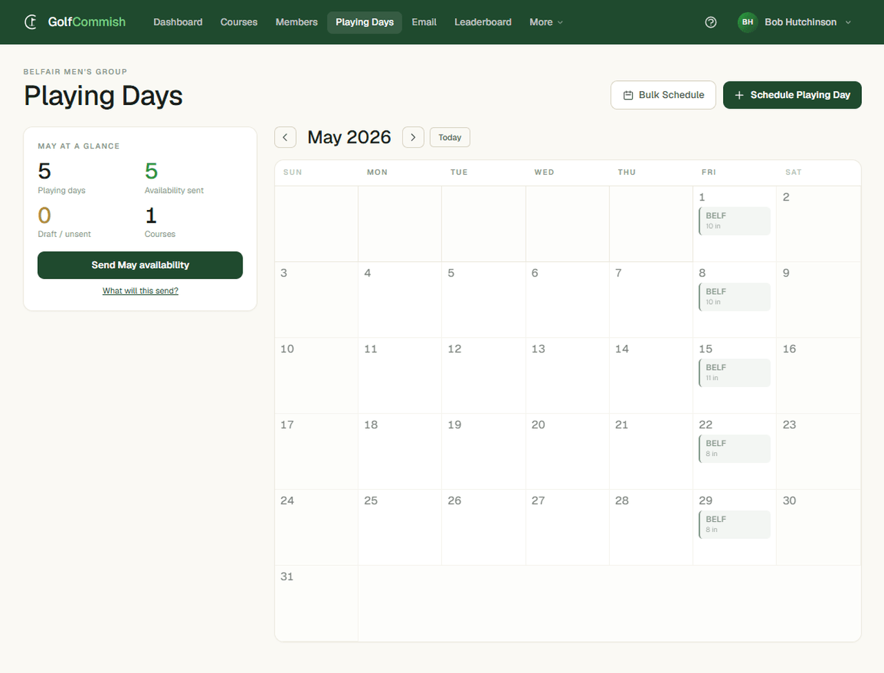
Task: Click the 'Draft / unsent' stat
Action: click(x=64, y=222)
